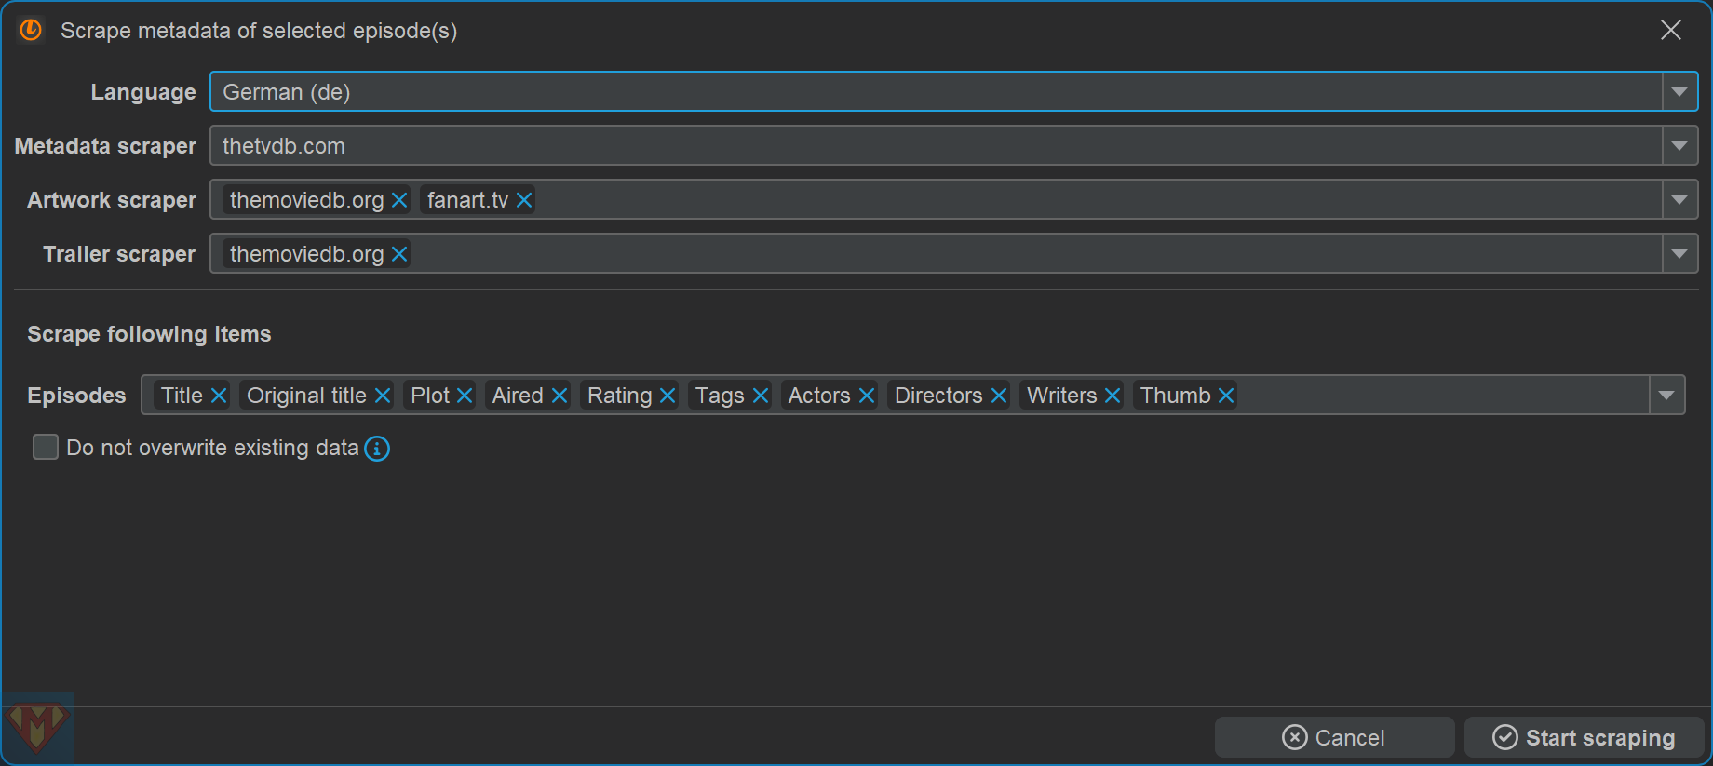Image resolution: width=1713 pixels, height=766 pixels.
Task: Remove the Actors tag
Action: click(866, 396)
